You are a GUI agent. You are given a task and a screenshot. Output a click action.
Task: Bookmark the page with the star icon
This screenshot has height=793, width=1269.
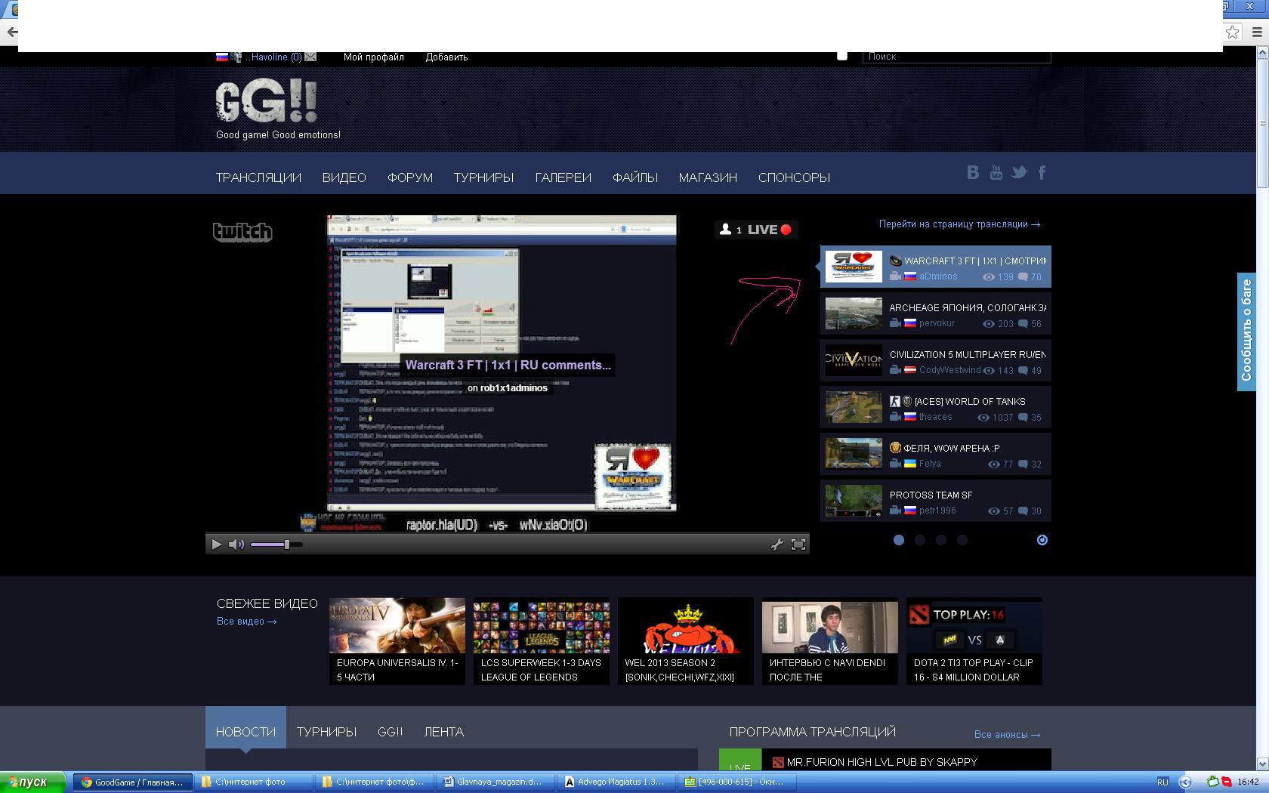pyautogui.click(x=1232, y=32)
